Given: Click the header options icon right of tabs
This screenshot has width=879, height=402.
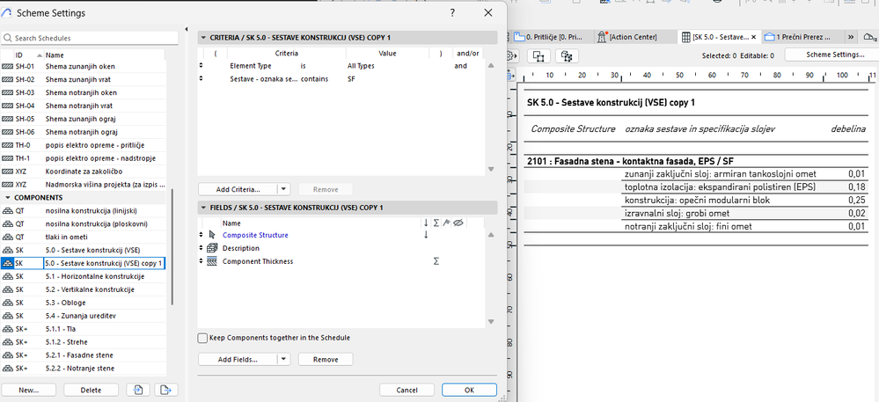Looking at the screenshot, I should [870, 37].
